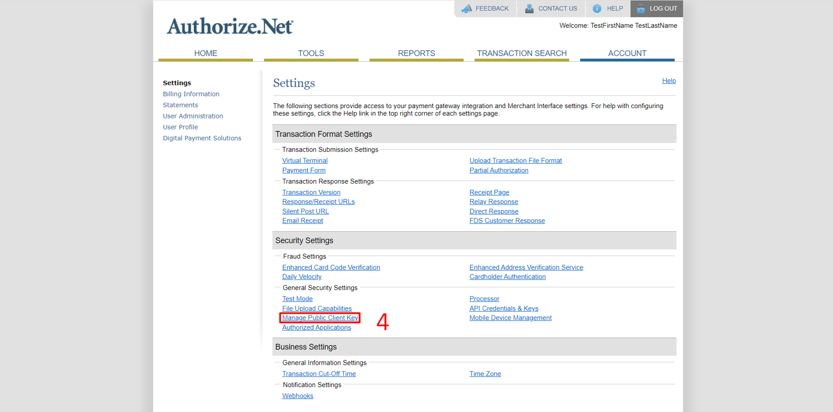The width and height of the screenshot is (833, 412).
Task: Open Manage Public Client Key link
Action: click(x=320, y=318)
